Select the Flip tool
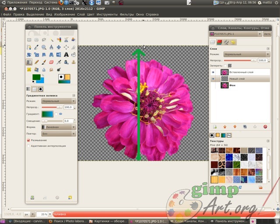280x224 pixels. tap(59, 55)
